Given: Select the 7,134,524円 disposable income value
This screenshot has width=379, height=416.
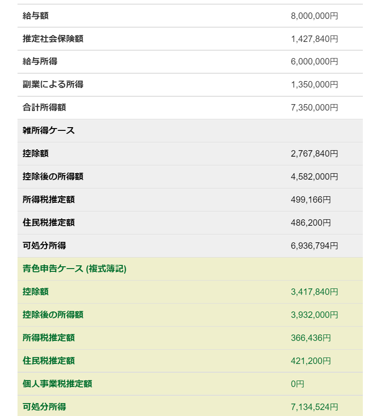Looking at the screenshot, I should 314,407.
